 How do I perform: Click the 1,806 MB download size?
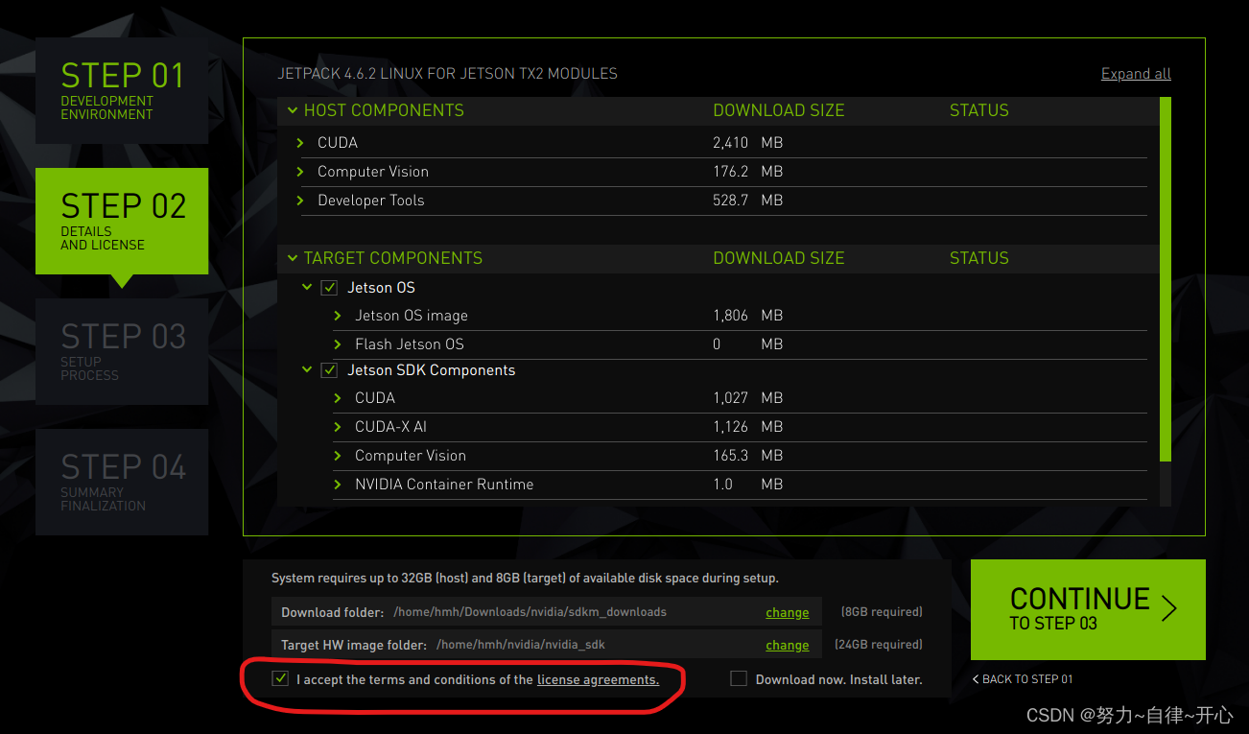(x=748, y=316)
